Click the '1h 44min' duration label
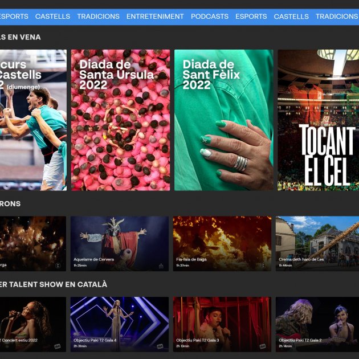The image size is (359, 359). coord(285,266)
